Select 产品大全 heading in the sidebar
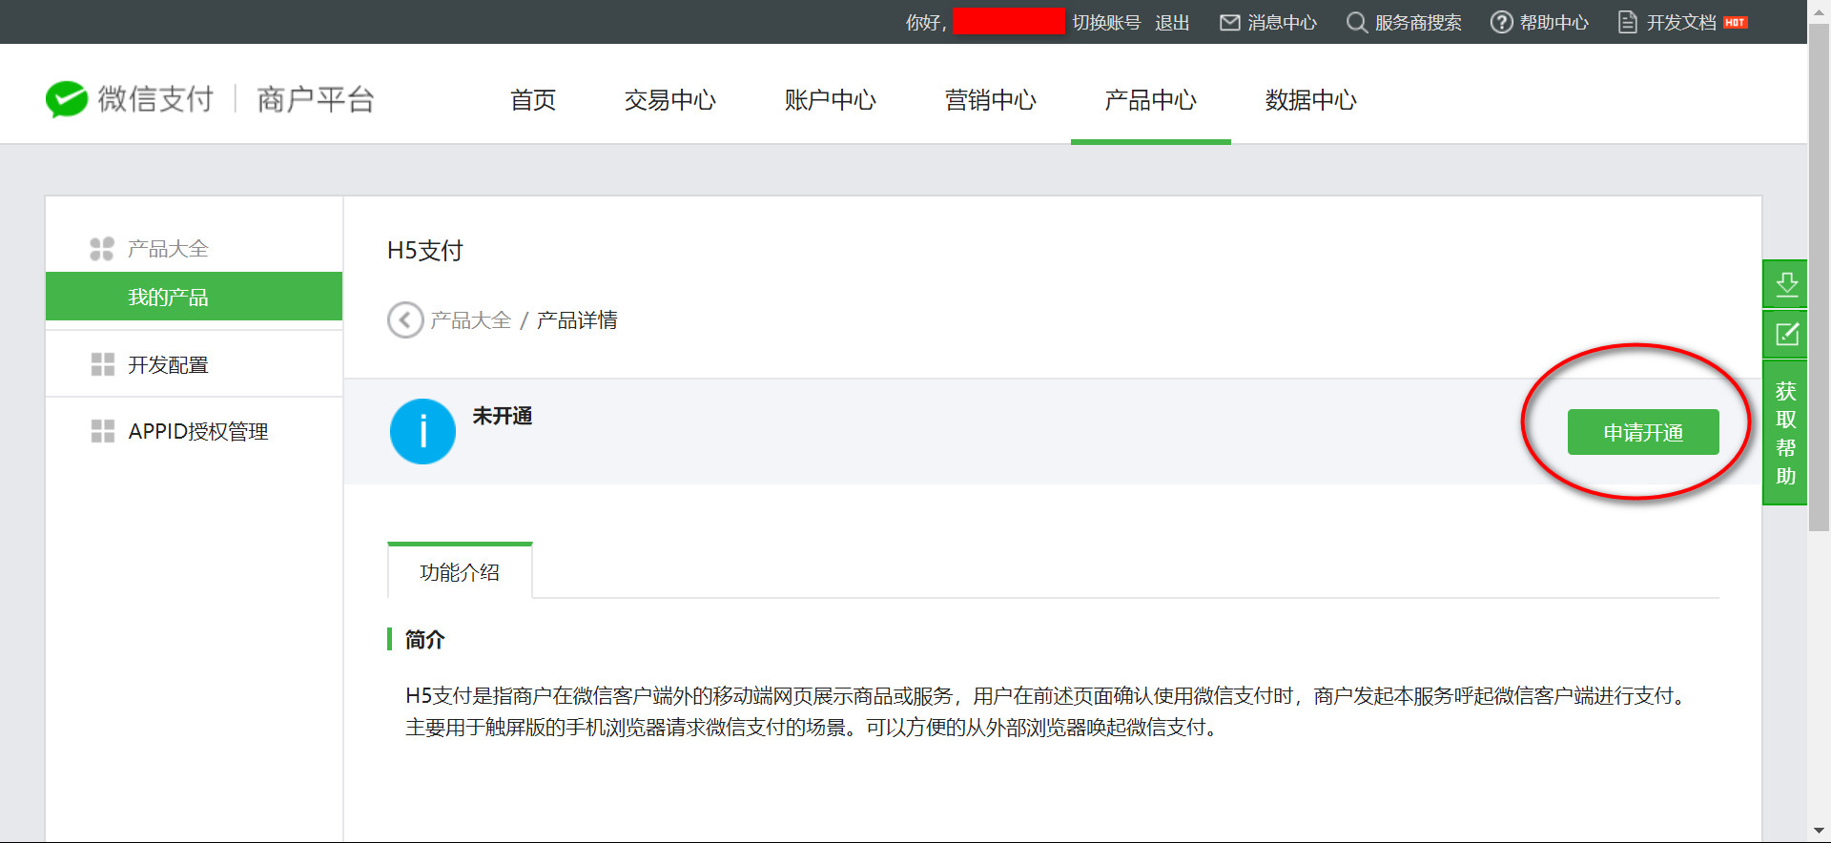This screenshot has width=1831, height=843. 168,249
